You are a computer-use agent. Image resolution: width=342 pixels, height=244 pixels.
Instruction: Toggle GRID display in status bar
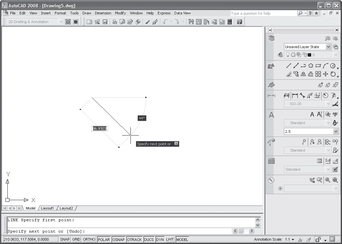(x=76, y=239)
